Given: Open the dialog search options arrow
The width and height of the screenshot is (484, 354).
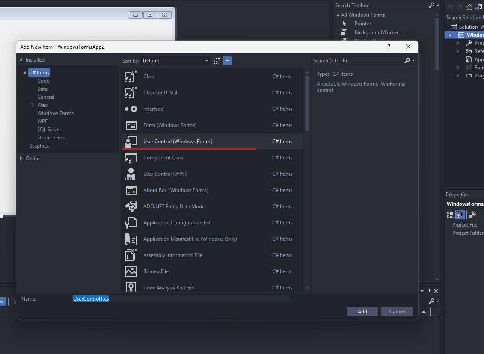Looking at the screenshot, I should coord(414,61).
